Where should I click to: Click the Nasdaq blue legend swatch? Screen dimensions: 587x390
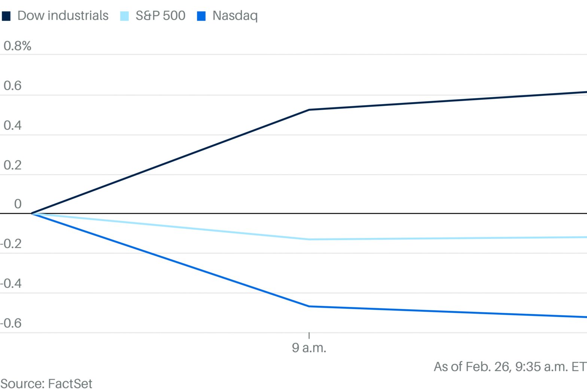[x=201, y=16]
